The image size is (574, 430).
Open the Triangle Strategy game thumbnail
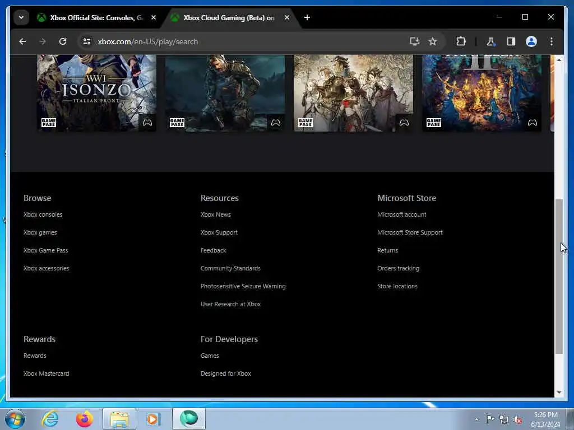[354, 93]
